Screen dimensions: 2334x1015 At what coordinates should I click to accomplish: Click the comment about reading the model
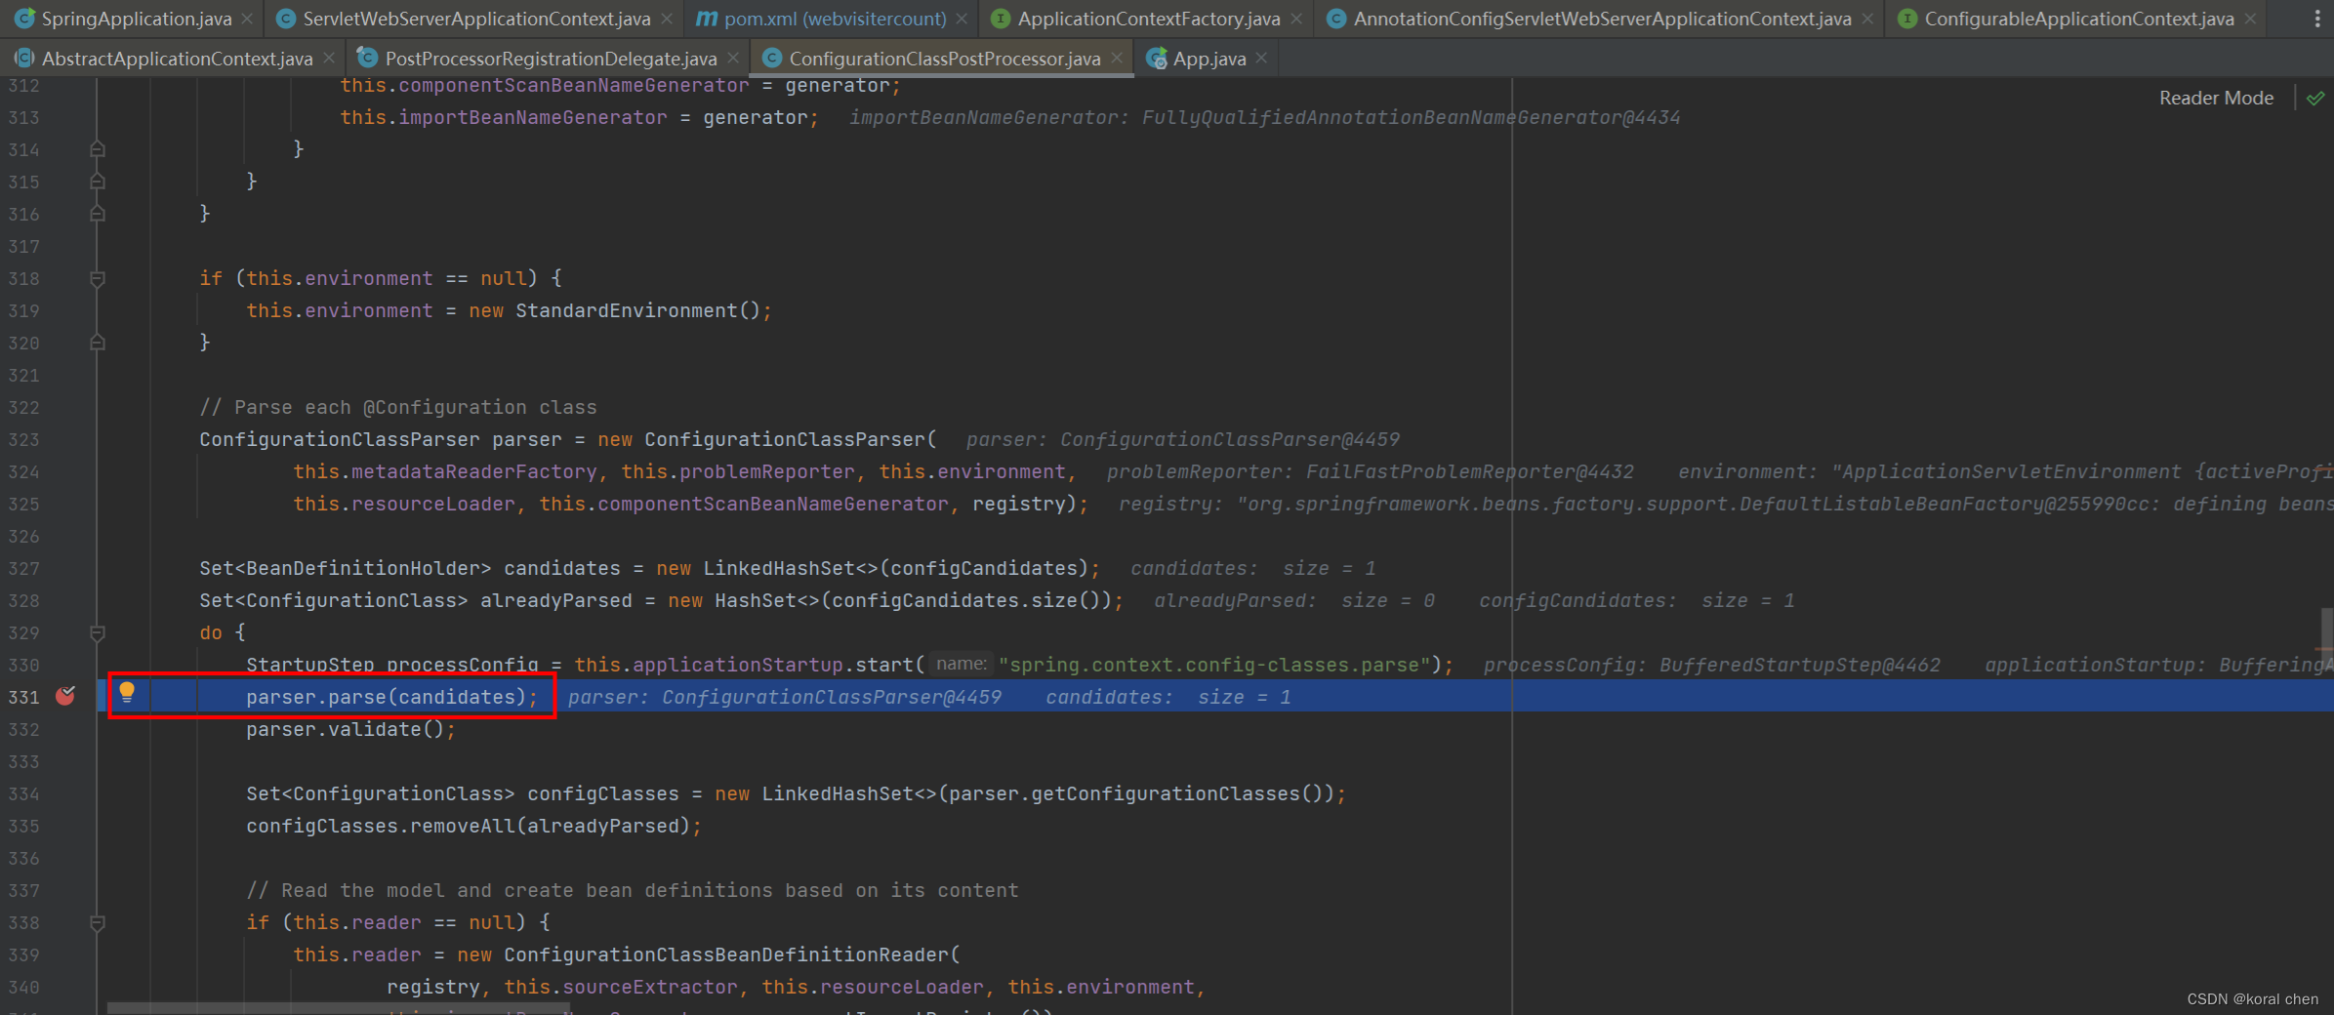click(633, 890)
